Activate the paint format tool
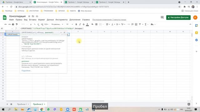The height and width of the screenshot is (112, 200). [17, 24]
